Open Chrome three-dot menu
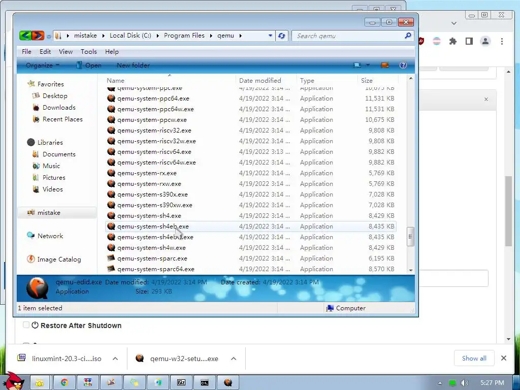This screenshot has width=520, height=390. point(502,41)
